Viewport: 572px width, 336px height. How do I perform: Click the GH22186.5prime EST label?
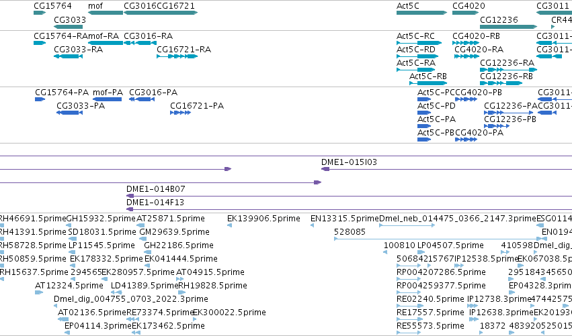coord(179,245)
